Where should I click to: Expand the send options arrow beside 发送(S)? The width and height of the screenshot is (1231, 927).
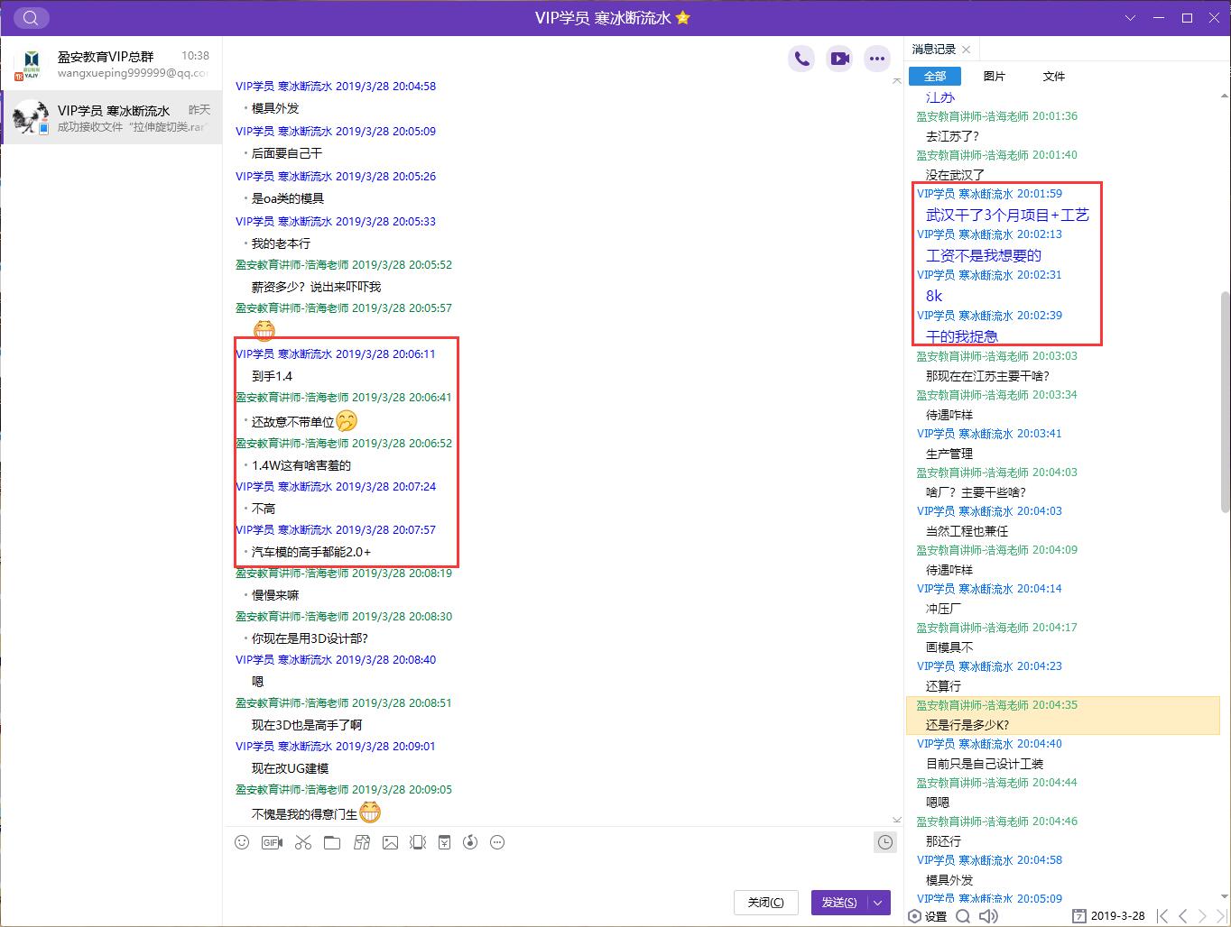tap(875, 902)
